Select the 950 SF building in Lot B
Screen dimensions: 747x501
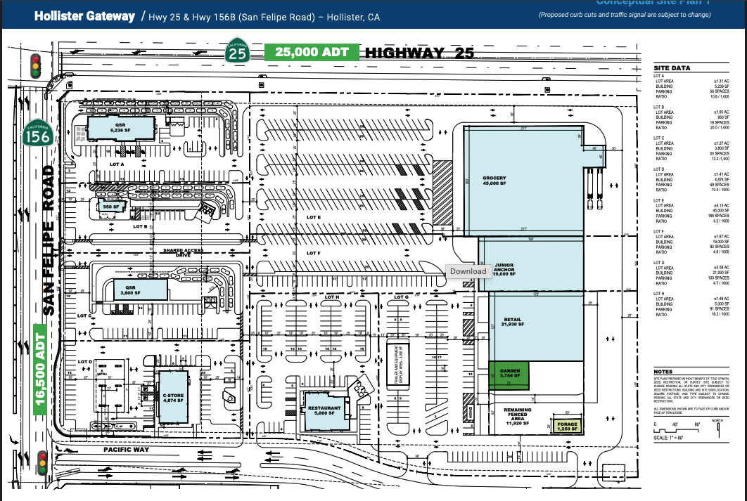[111, 207]
